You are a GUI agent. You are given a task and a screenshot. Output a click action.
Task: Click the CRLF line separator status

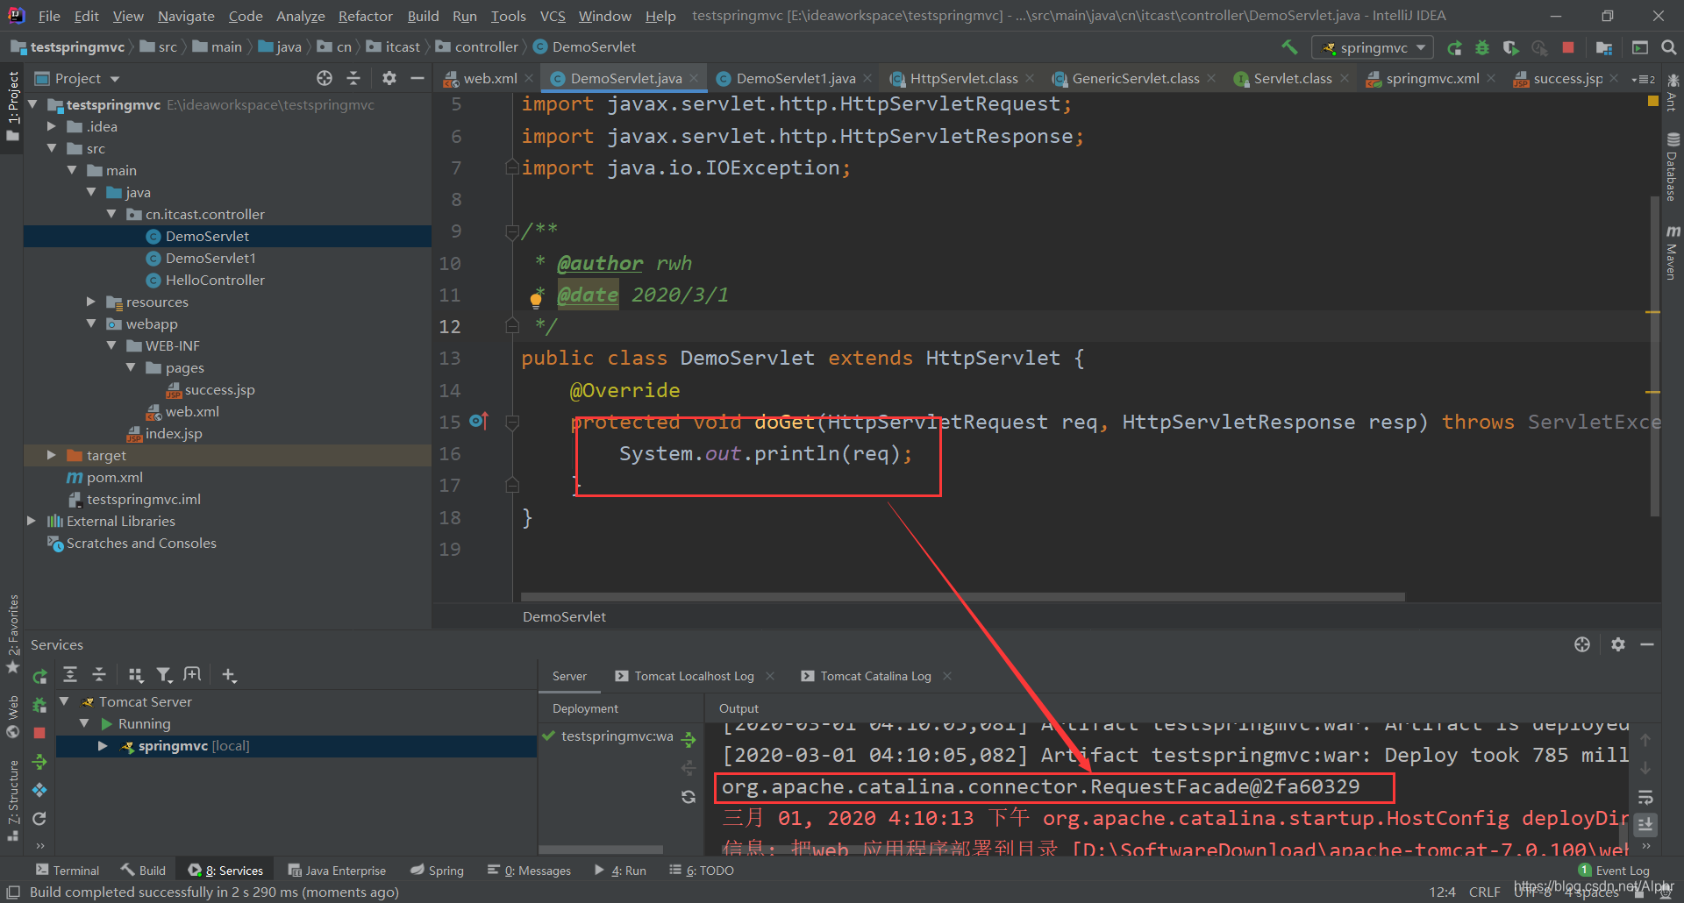point(1484,892)
